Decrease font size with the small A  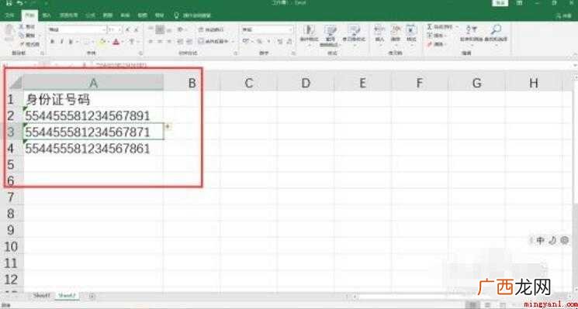[x=137, y=29]
